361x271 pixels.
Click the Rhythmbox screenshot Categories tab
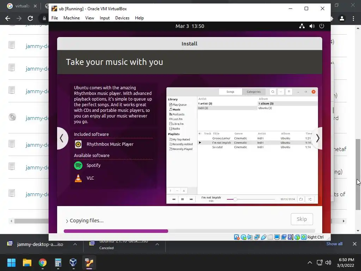pyautogui.click(x=254, y=92)
